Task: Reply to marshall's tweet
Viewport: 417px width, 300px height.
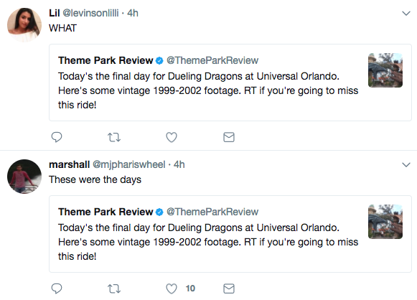Action: tap(57, 289)
